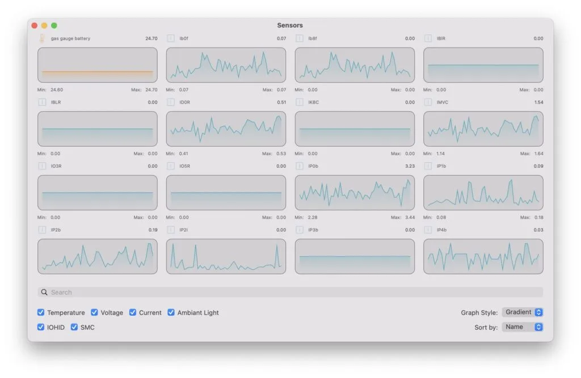Click the gas gauge battery label
581x378 pixels.
(x=70, y=39)
